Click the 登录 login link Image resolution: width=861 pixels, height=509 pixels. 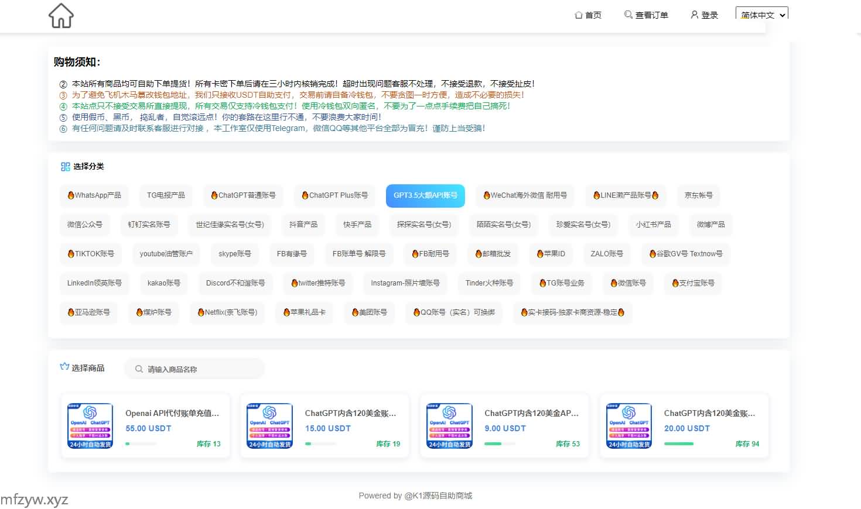click(x=704, y=15)
